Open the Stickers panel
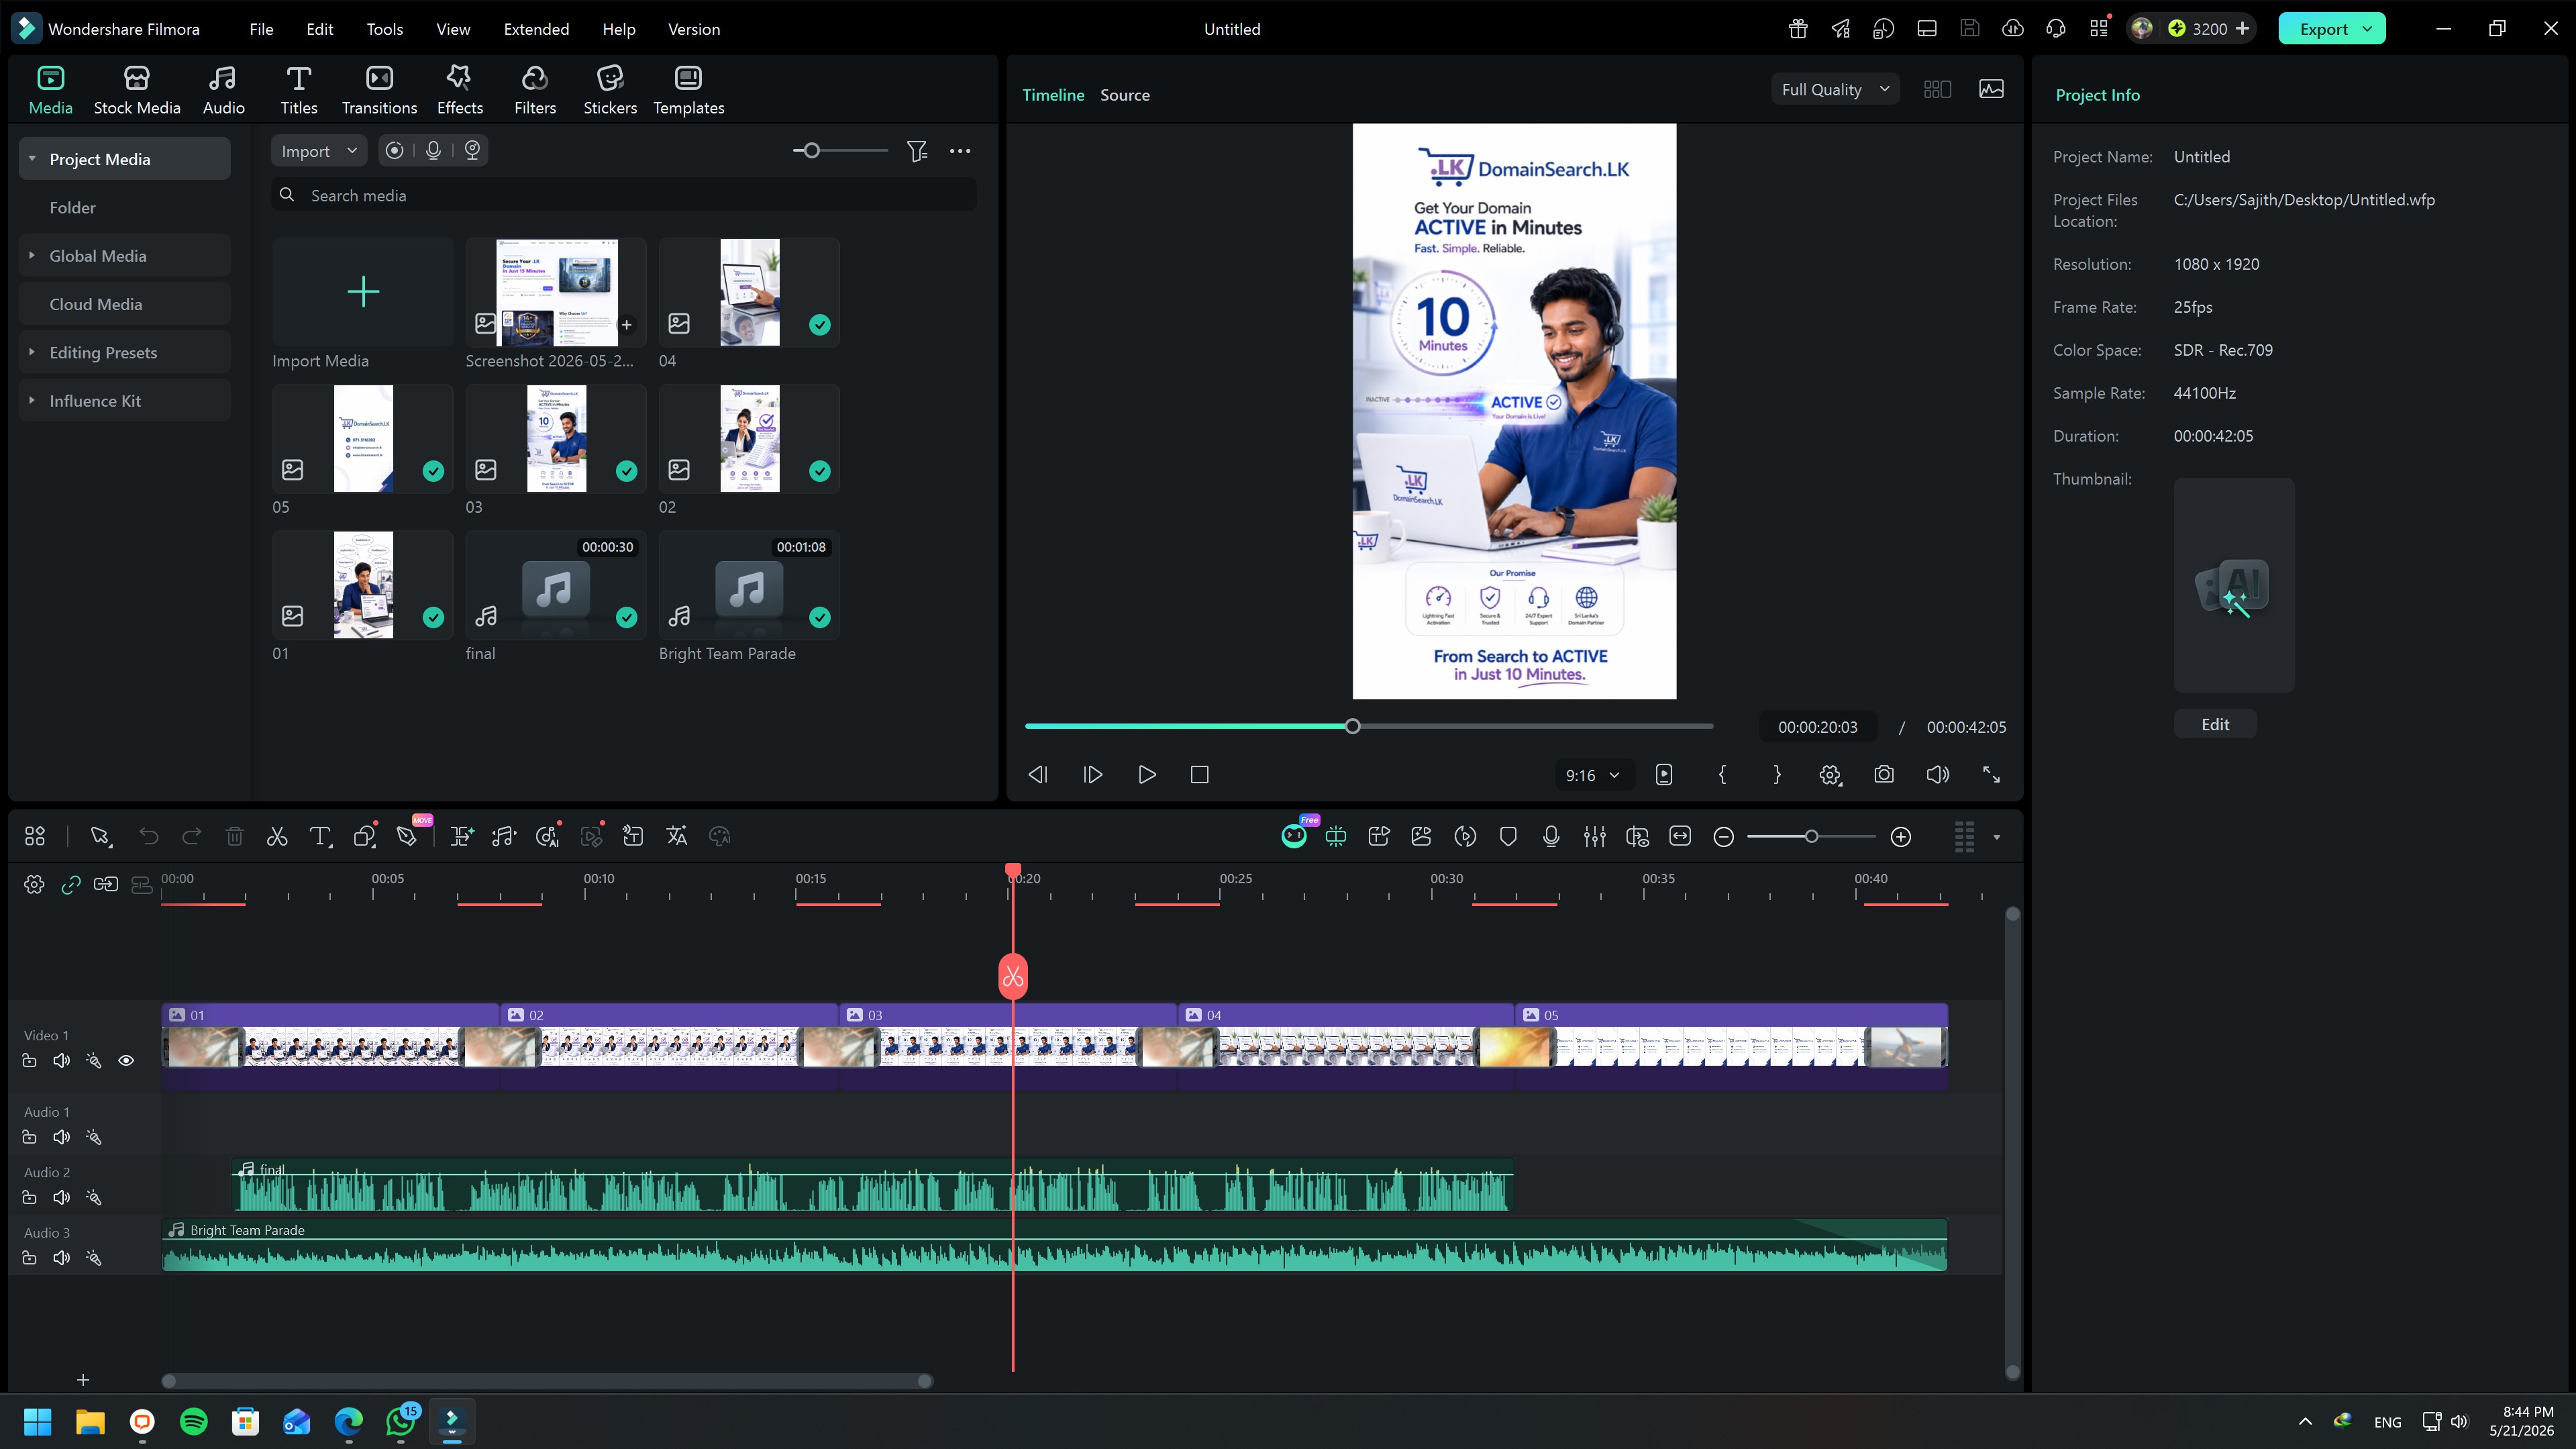The image size is (2576, 1449). coord(610,90)
